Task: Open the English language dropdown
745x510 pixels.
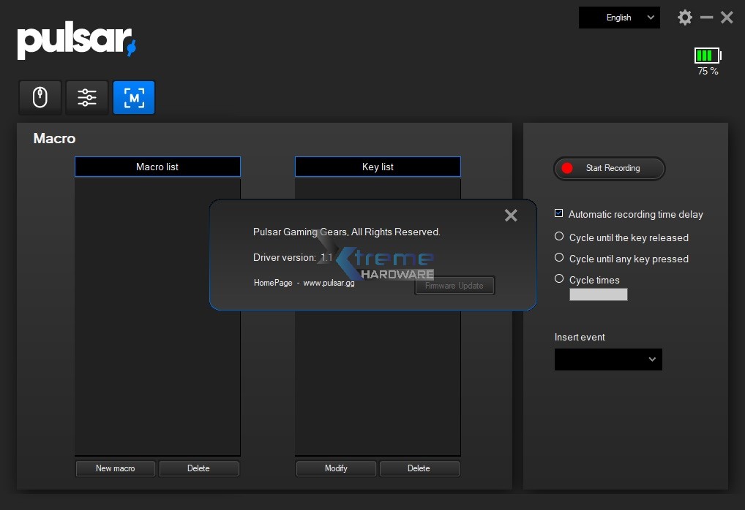Action: [619, 18]
